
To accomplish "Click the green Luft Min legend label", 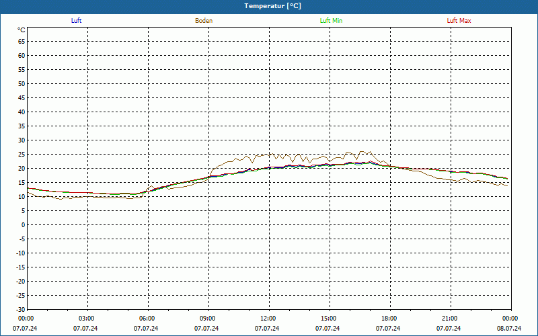I will 331,21.
